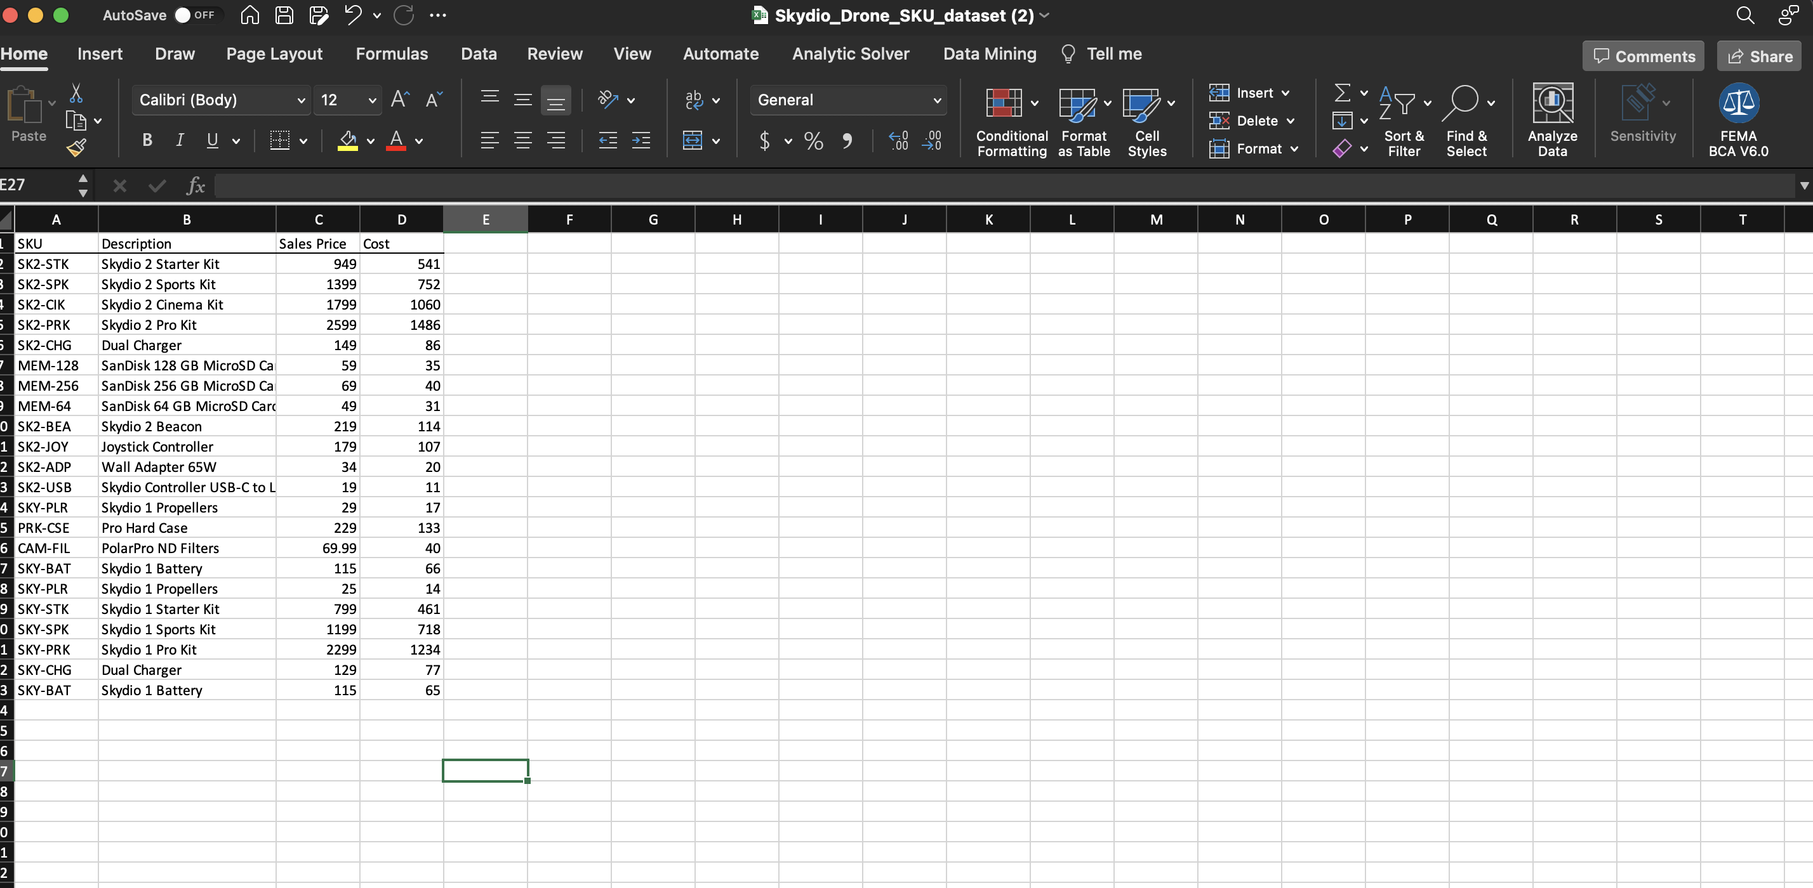Click the Orientation text angle icon
The height and width of the screenshot is (888, 1813).
[608, 100]
